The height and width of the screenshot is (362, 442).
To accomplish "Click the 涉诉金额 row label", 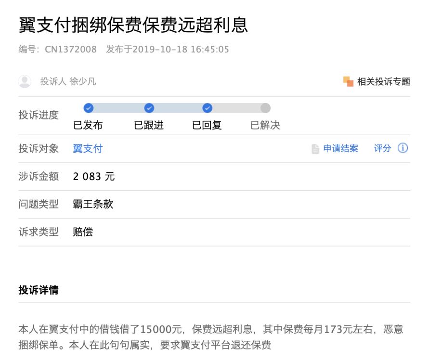I will click(x=39, y=177).
